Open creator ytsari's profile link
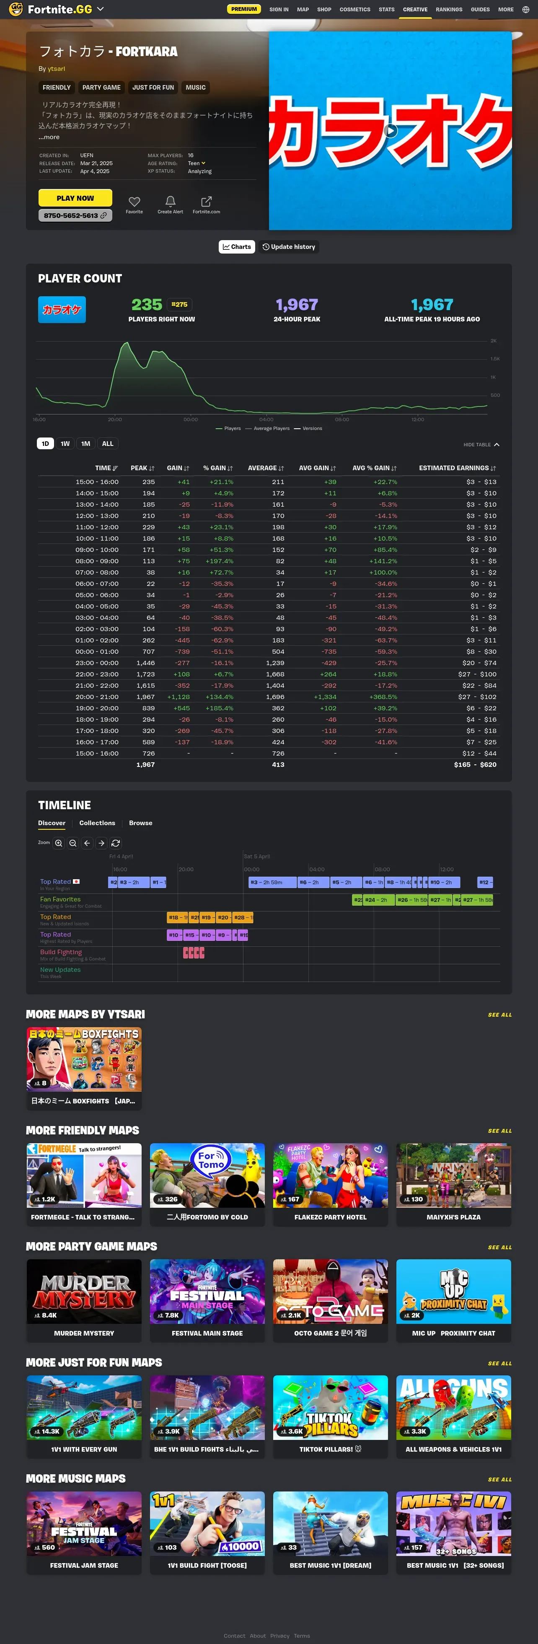The height and width of the screenshot is (1644, 538). click(x=56, y=69)
